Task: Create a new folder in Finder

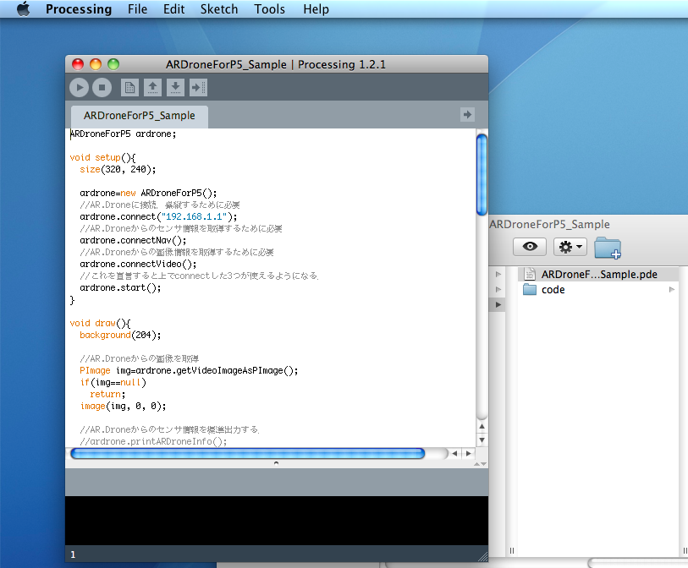Action: click(x=608, y=248)
